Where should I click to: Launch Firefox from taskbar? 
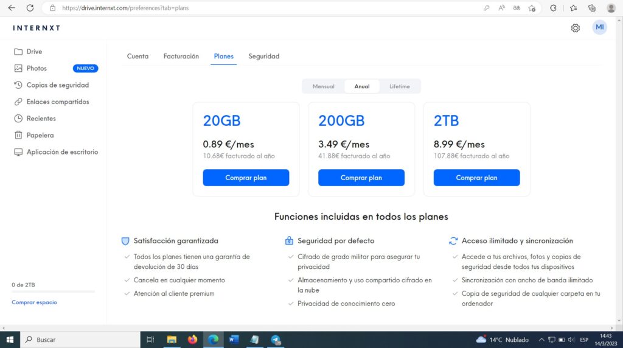pyautogui.click(x=192, y=339)
